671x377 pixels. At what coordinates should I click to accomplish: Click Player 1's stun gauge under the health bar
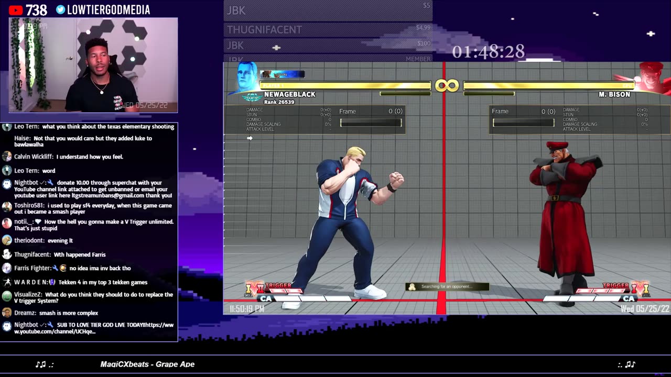(405, 94)
